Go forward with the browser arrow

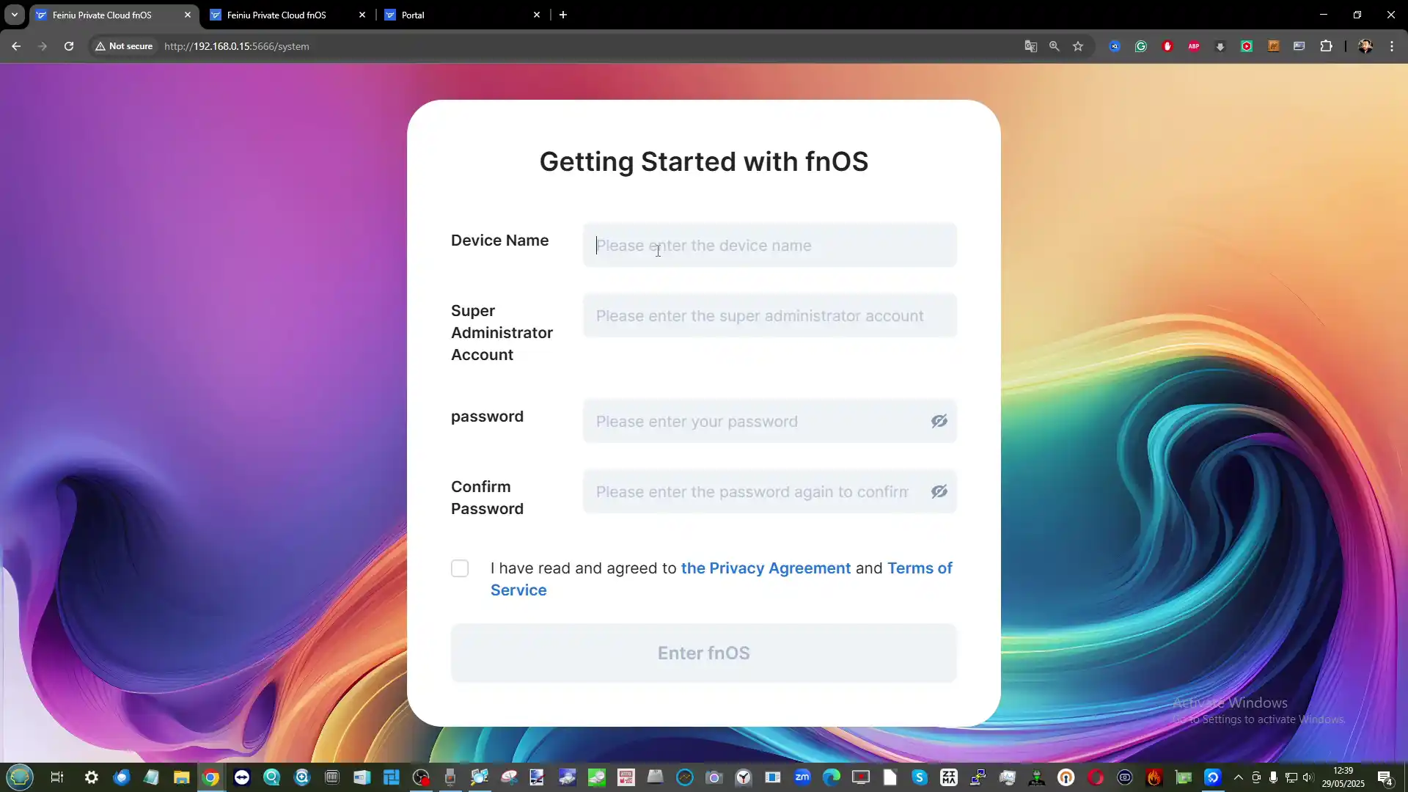pos(43,46)
